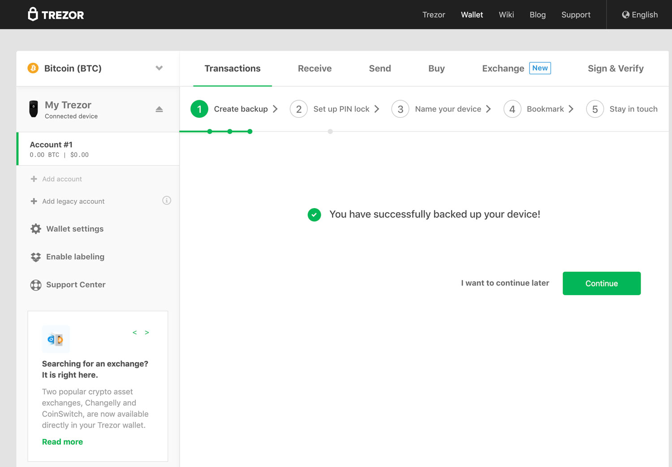Click step 5 circle for Stay in touch
This screenshot has height=467, width=672.
[x=595, y=109]
